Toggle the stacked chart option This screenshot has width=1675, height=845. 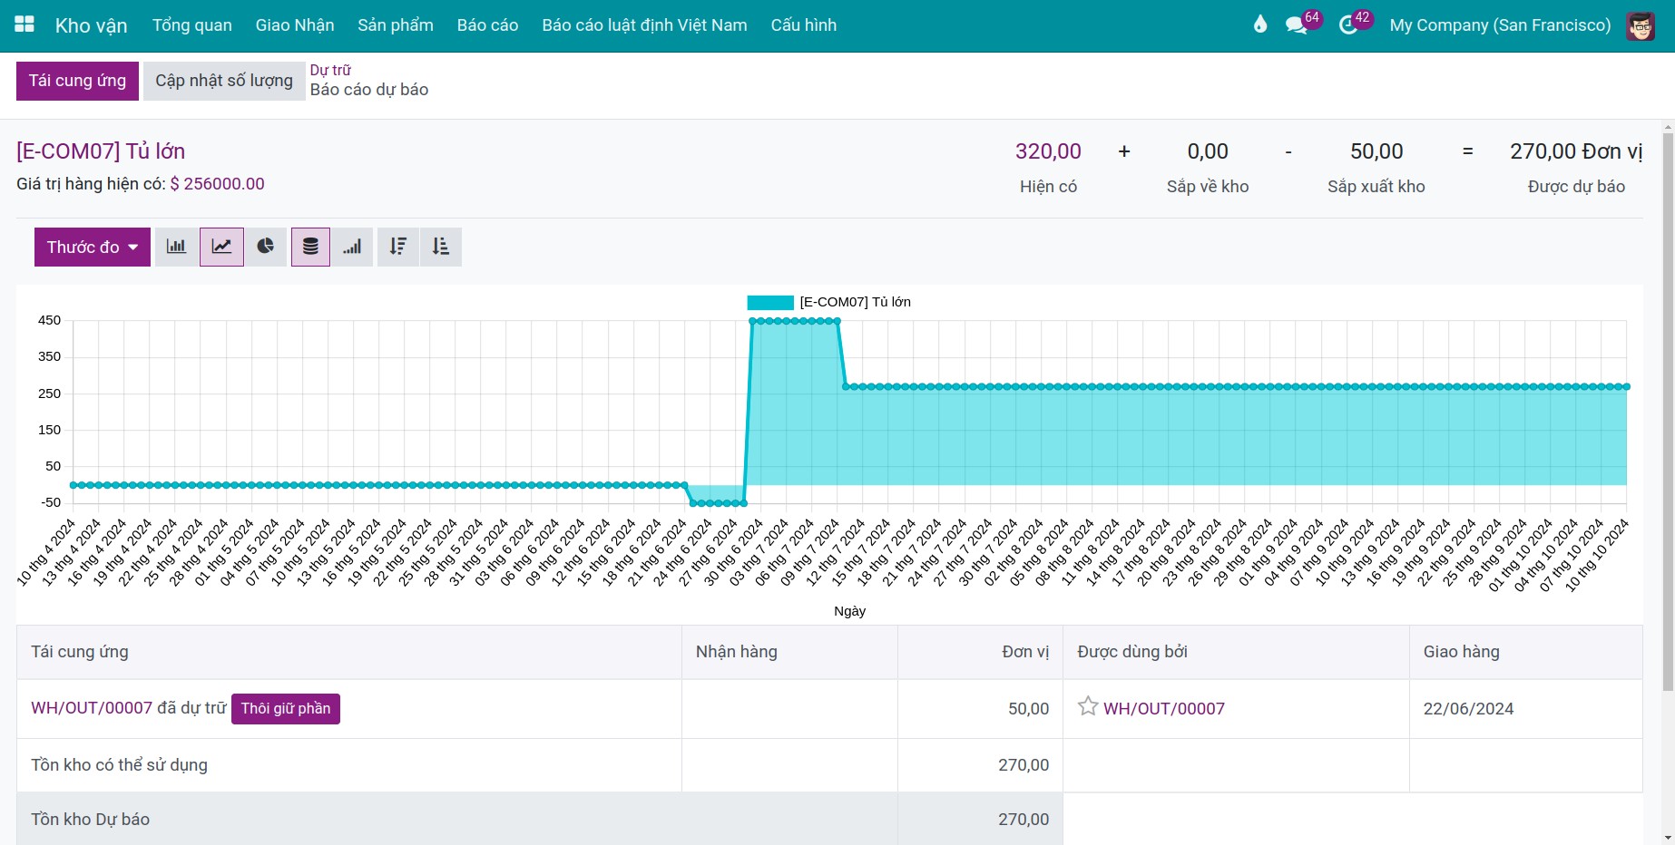(x=310, y=247)
